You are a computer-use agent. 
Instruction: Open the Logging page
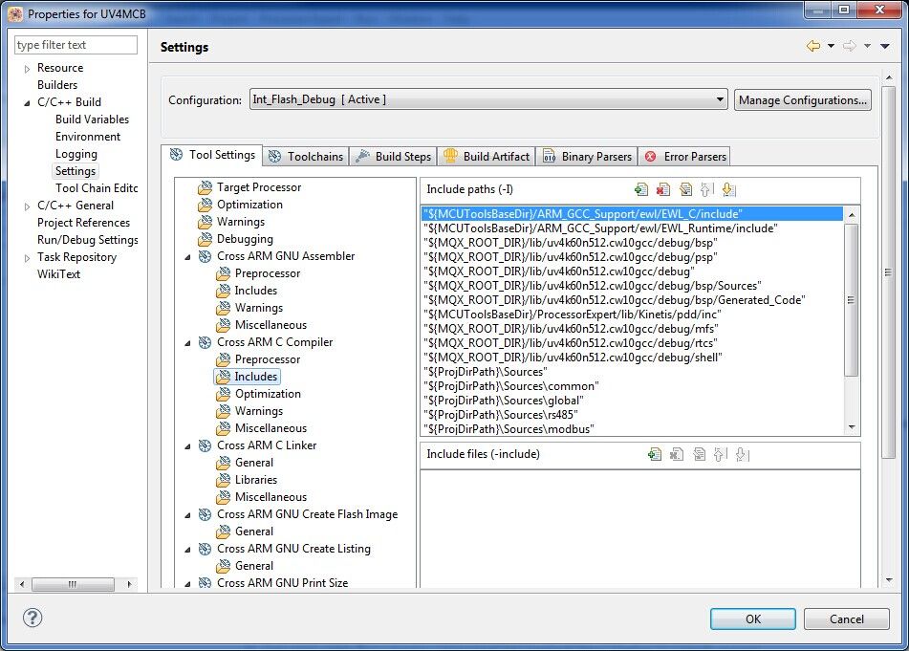(x=76, y=154)
